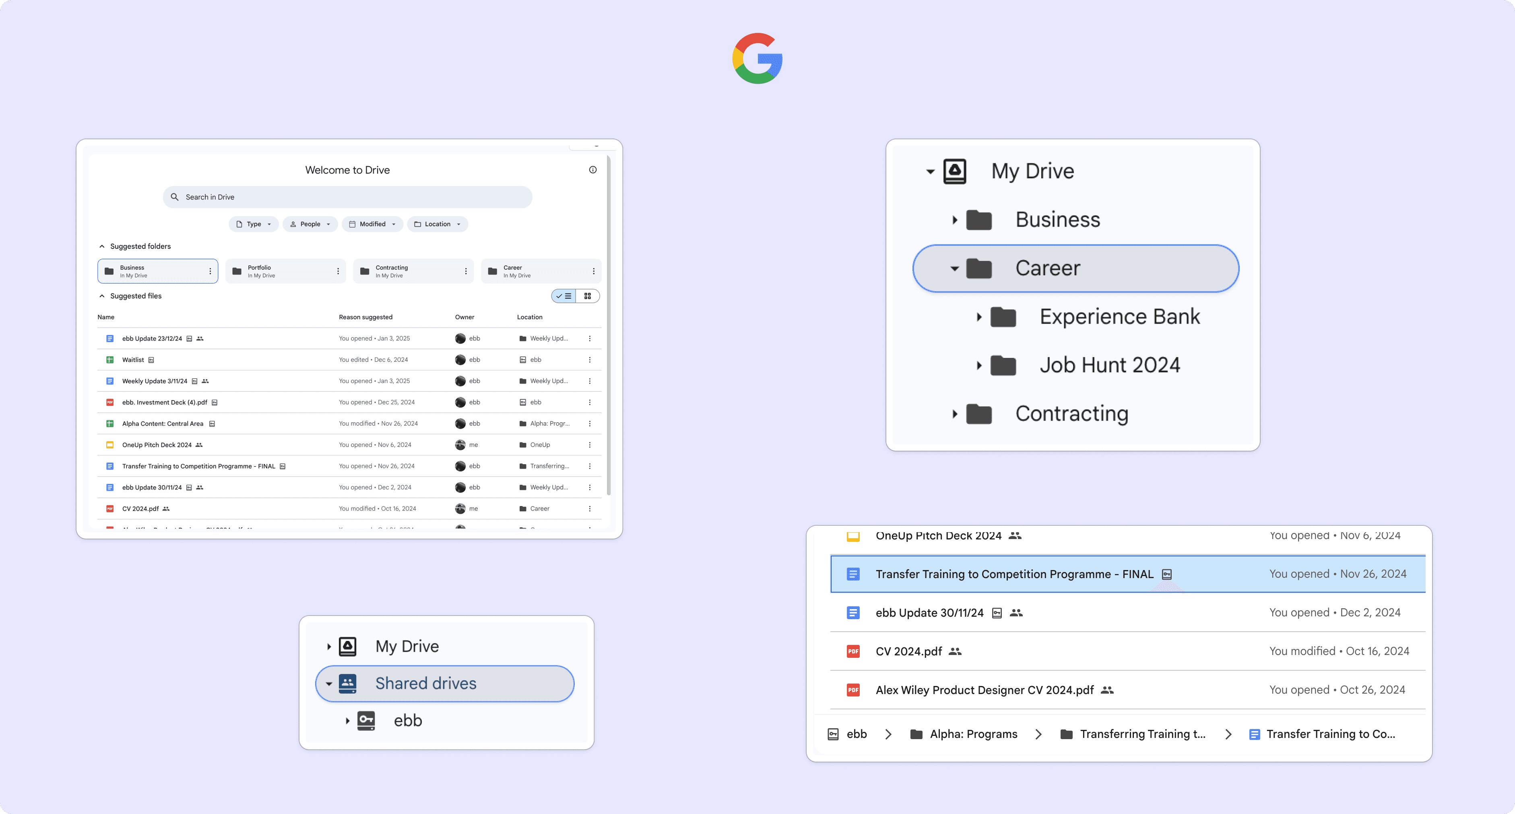Open Alex Wiley Product Designer CV 2024.pdf
Image resolution: width=1515 pixels, height=814 pixels.
coord(985,690)
